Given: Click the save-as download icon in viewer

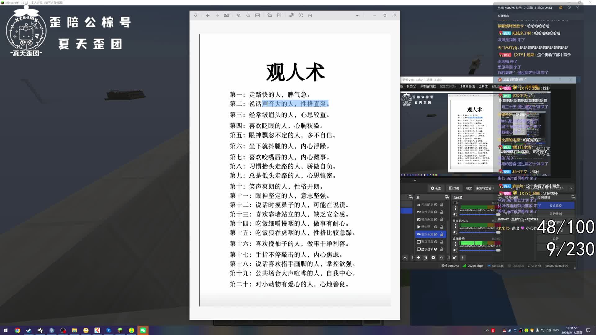Looking at the screenshot, I should click(310, 16).
